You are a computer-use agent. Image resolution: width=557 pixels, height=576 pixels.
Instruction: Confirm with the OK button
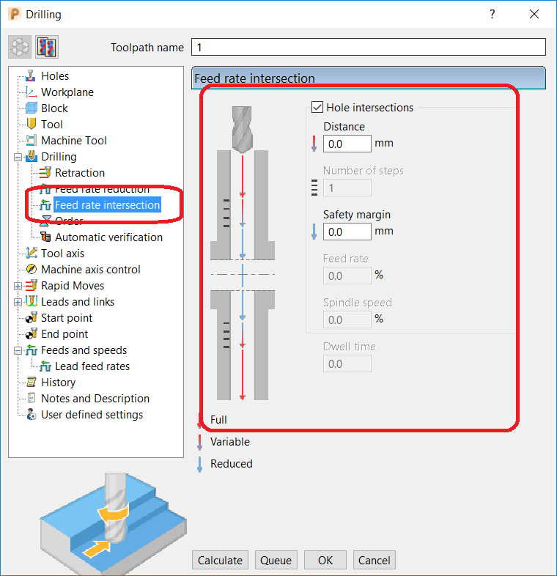pos(325,560)
